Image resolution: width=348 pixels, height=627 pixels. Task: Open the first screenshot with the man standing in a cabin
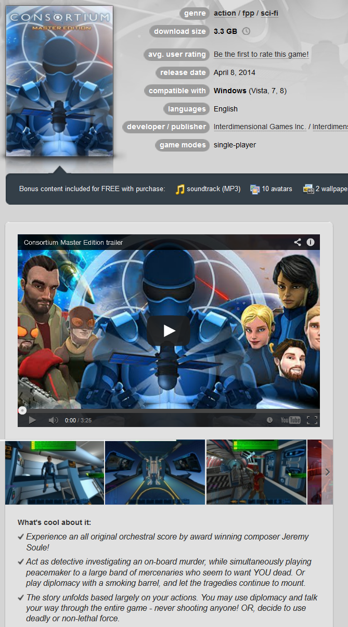click(x=55, y=472)
